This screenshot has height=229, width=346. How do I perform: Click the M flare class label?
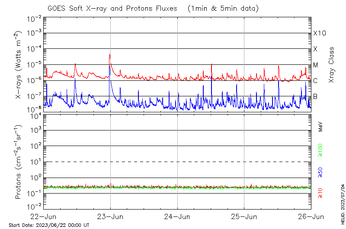[x=316, y=65]
